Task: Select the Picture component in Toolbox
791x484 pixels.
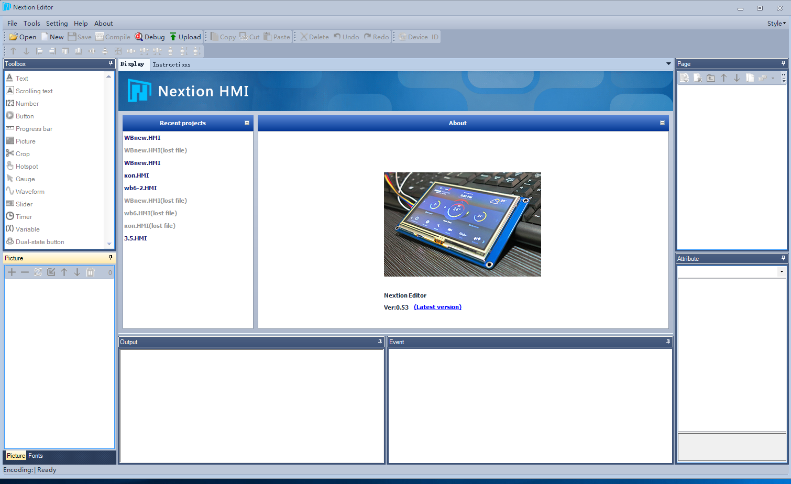Action: (20, 141)
